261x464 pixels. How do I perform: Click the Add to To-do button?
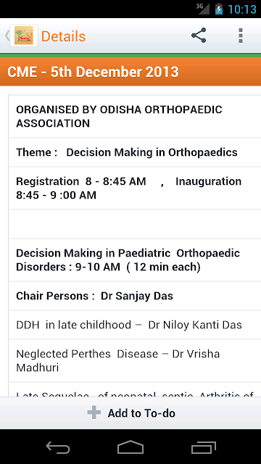[130, 413]
